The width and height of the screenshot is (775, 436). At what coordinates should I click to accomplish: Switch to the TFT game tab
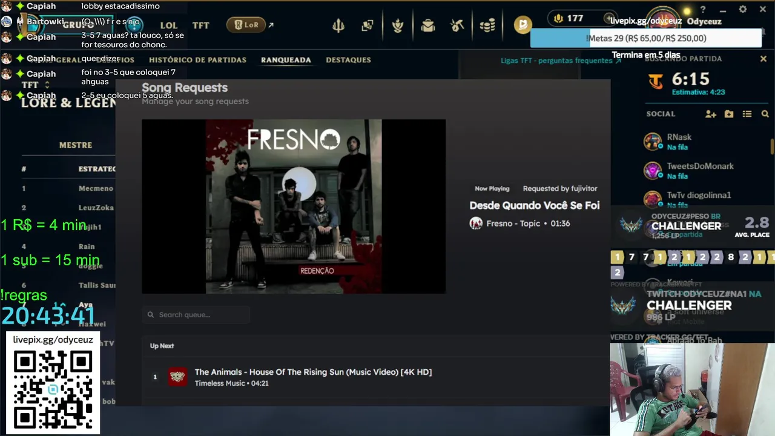tap(200, 25)
